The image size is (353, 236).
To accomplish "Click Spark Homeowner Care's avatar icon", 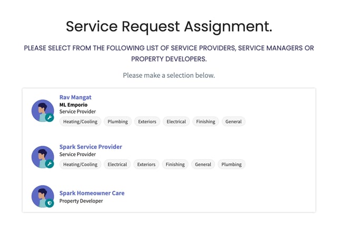I will point(43,196).
